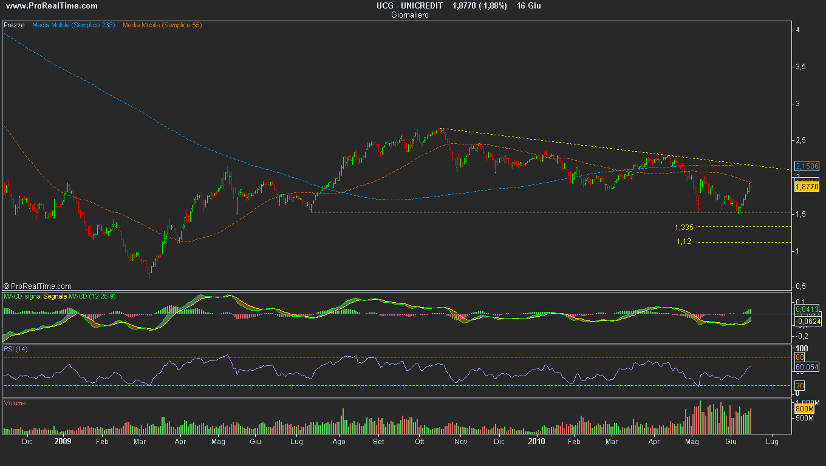The width and height of the screenshot is (826, 466).
Task: Select the Ott marker on the time axis
Action: click(418, 442)
